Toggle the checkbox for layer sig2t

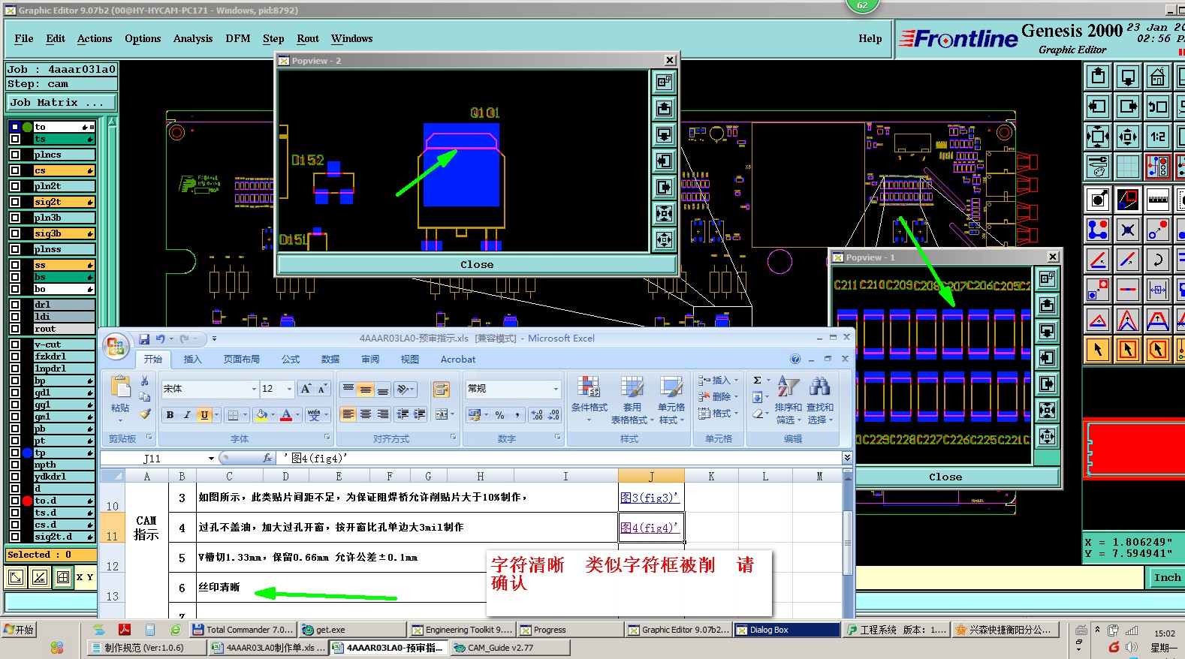click(15, 202)
